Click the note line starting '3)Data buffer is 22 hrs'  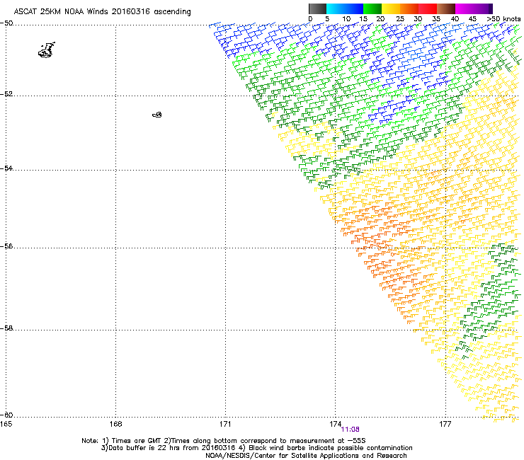(256, 448)
